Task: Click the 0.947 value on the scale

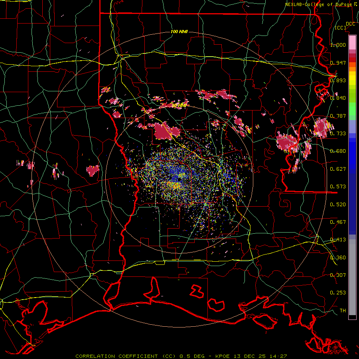Action: (338, 63)
